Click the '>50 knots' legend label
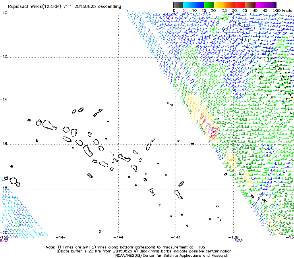 click(282, 11)
